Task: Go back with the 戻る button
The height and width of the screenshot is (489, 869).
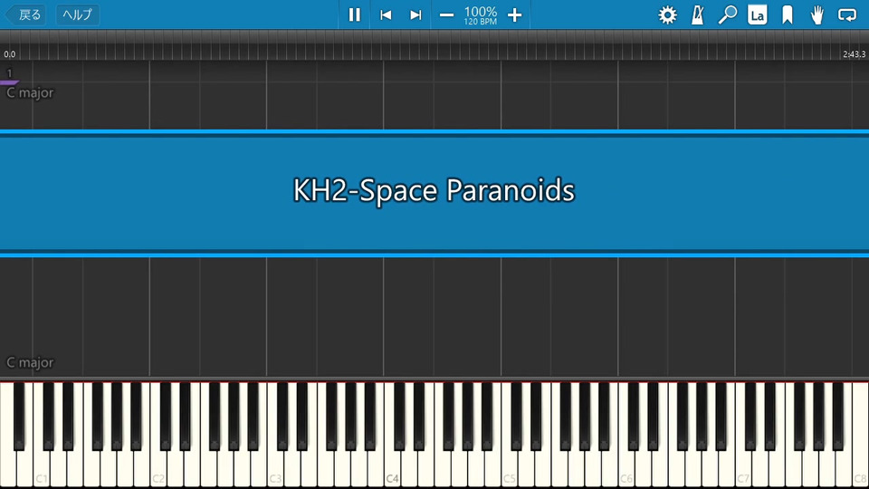Action: [x=25, y=14]
